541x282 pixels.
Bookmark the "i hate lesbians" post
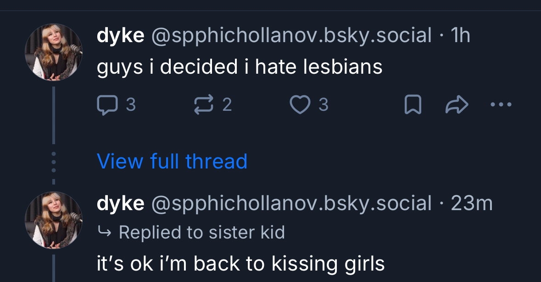pyautogui.click(x=413, y=106)
